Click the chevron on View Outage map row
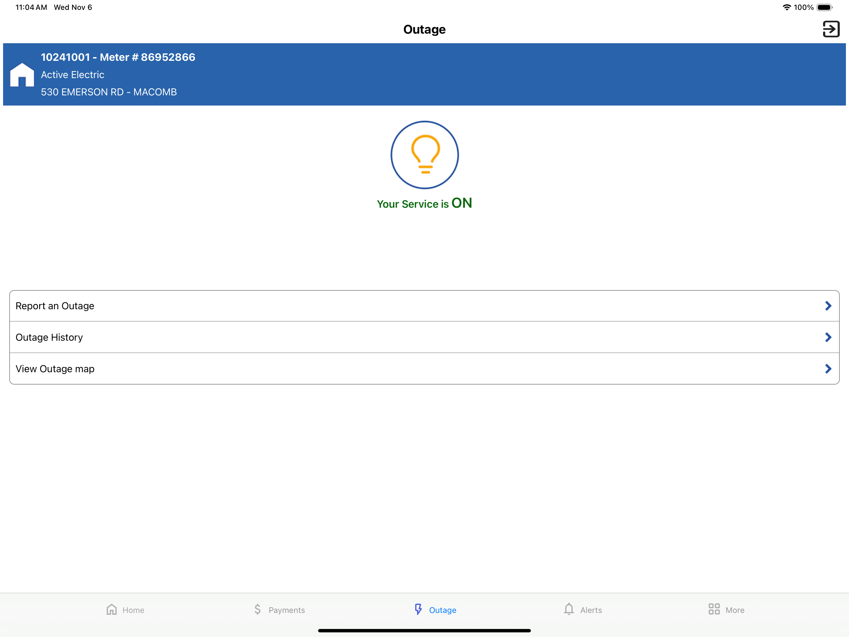The width and height of the screenshot is (849, 637). point(828,369)
